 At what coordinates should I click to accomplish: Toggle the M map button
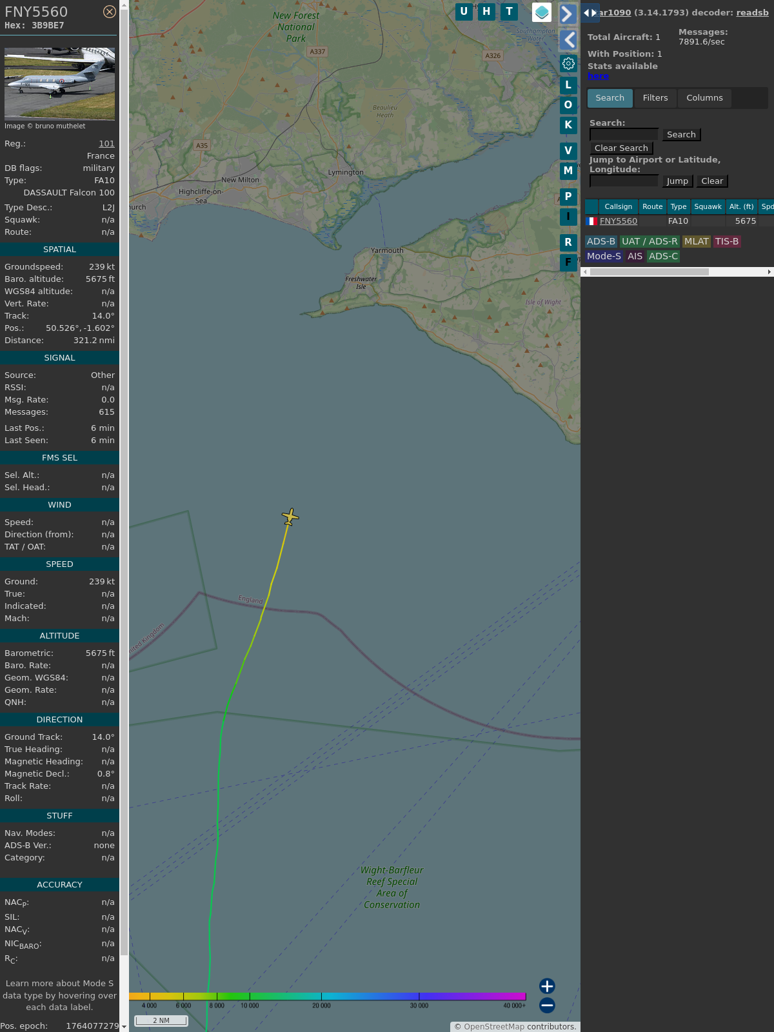click(568, 171)
